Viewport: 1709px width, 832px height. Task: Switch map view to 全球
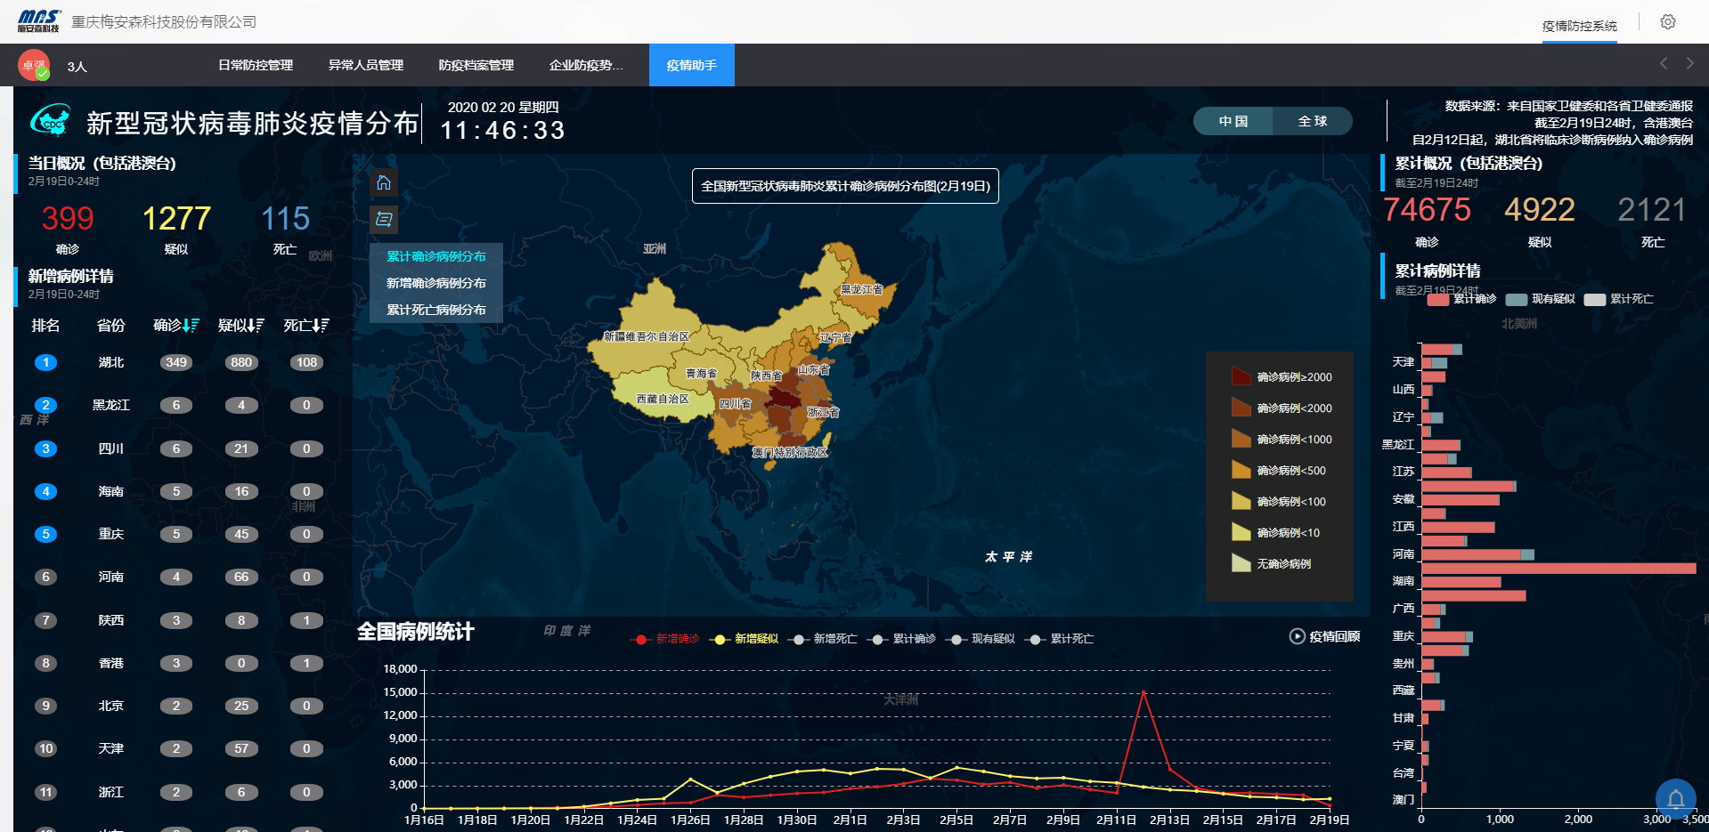(1312, 121)
